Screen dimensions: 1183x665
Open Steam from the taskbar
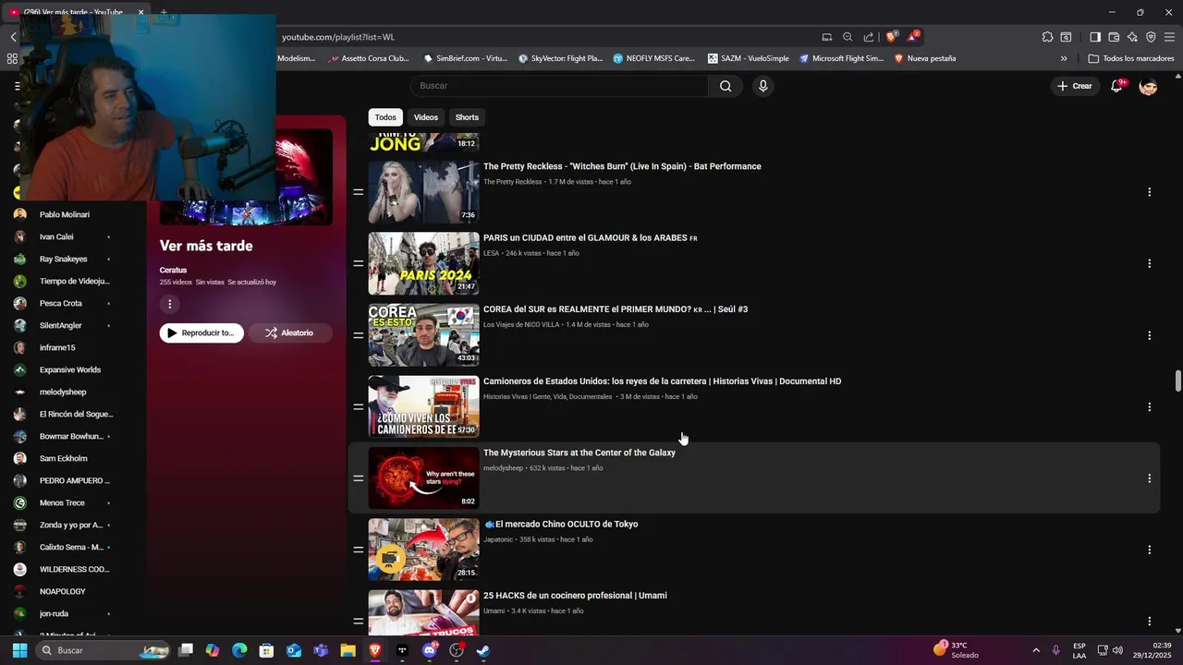482,650
